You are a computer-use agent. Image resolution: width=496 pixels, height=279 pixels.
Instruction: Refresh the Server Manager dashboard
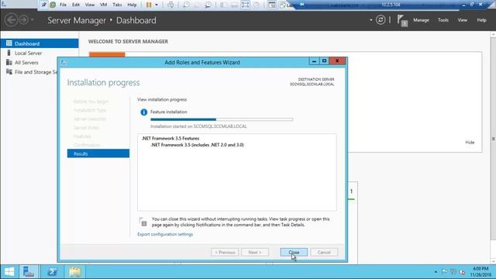click(x=381, y=20)
